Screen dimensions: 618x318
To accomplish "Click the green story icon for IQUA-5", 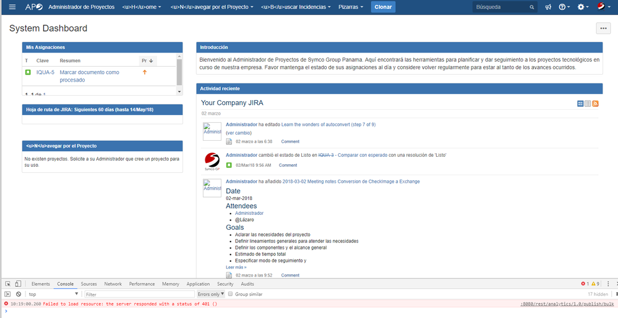I will coord(28,72).
